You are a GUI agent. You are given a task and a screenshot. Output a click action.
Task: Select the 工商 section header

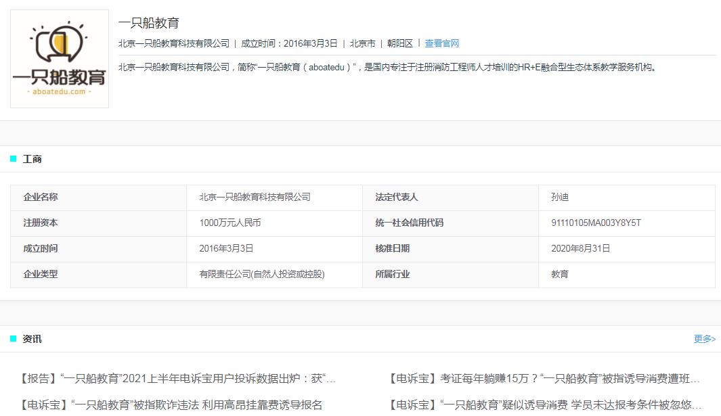pos(32,159)
